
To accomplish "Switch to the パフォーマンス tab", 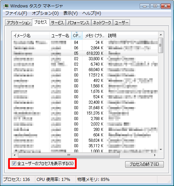I will point(78,23).
